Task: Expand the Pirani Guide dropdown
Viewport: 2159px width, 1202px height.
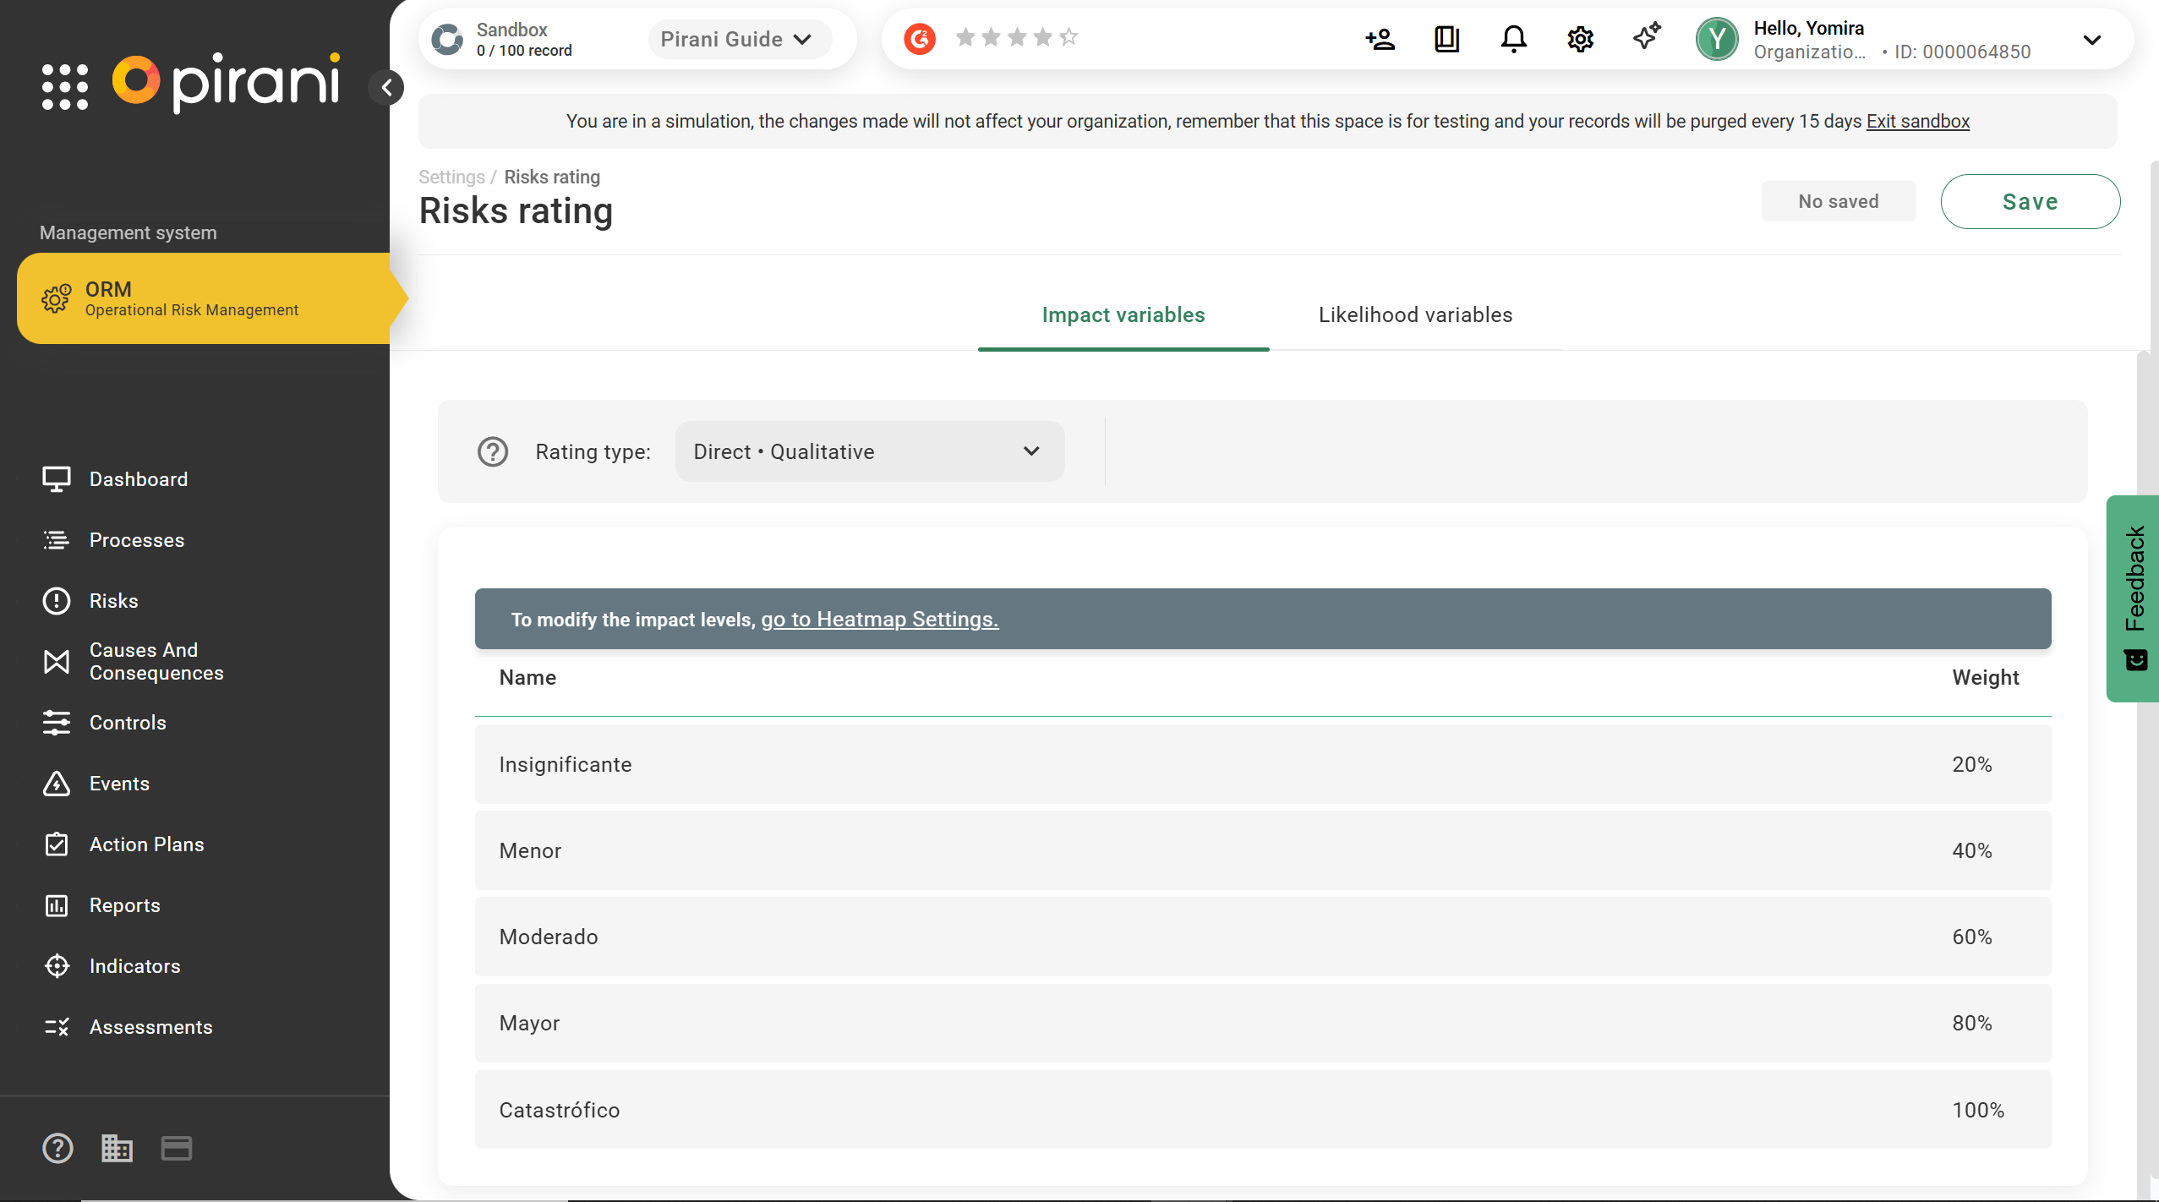Action: [737, 39]
